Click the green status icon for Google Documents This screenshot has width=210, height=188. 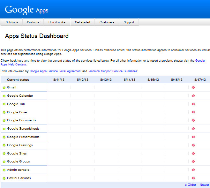coord(4,121)
